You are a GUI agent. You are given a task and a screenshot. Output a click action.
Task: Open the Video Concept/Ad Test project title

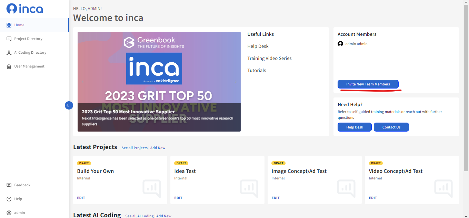[396, 171]
